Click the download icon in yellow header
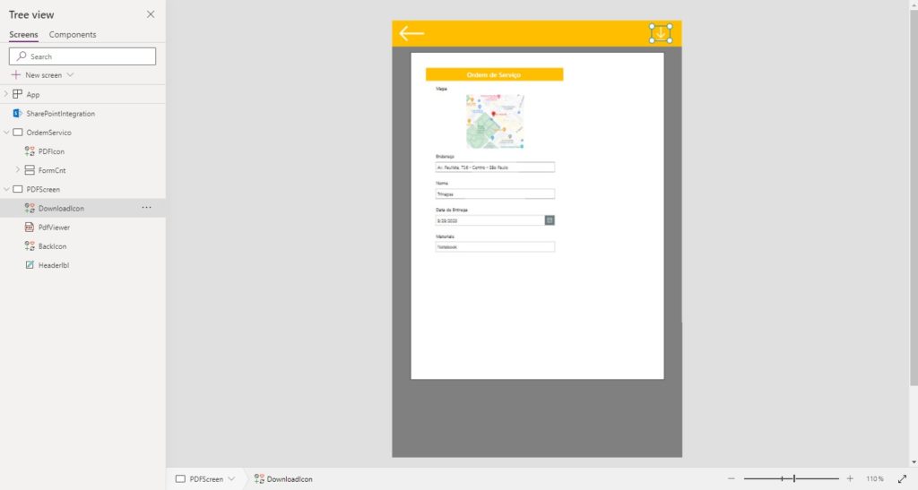918x490 pixels. pos(661,33)
